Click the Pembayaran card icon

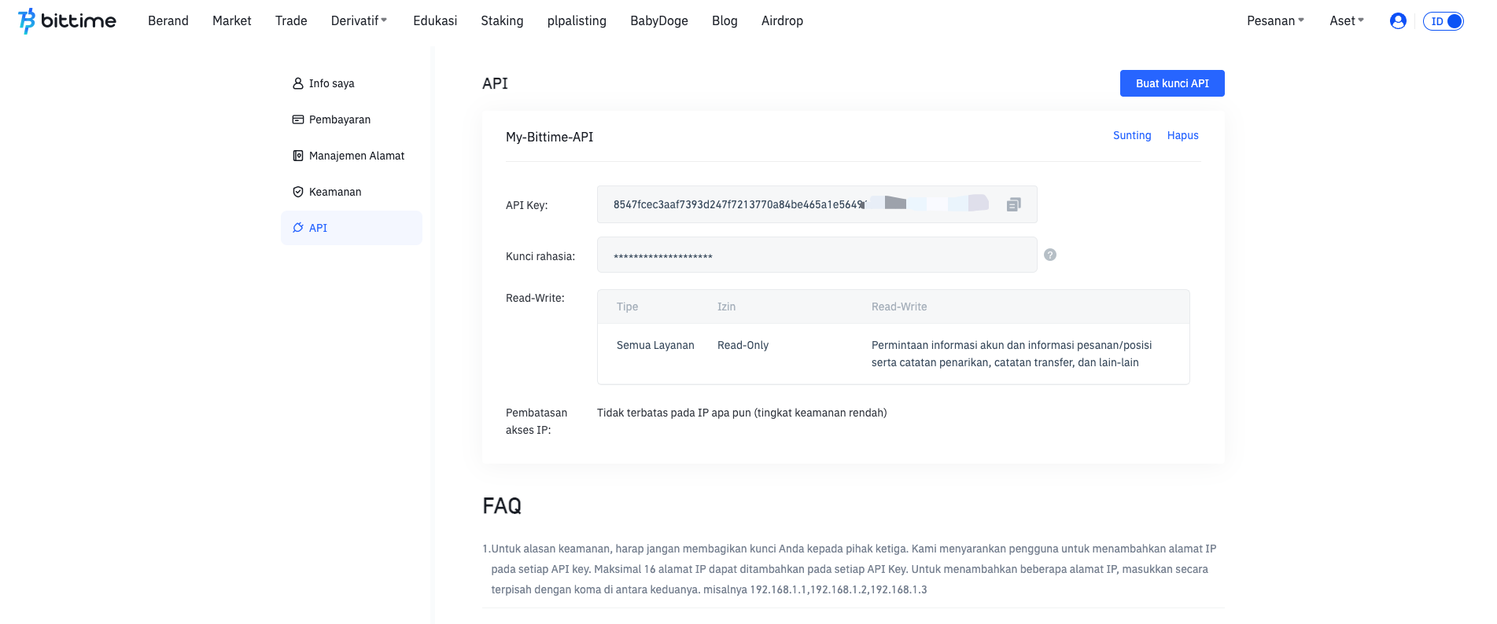(298, 119)
